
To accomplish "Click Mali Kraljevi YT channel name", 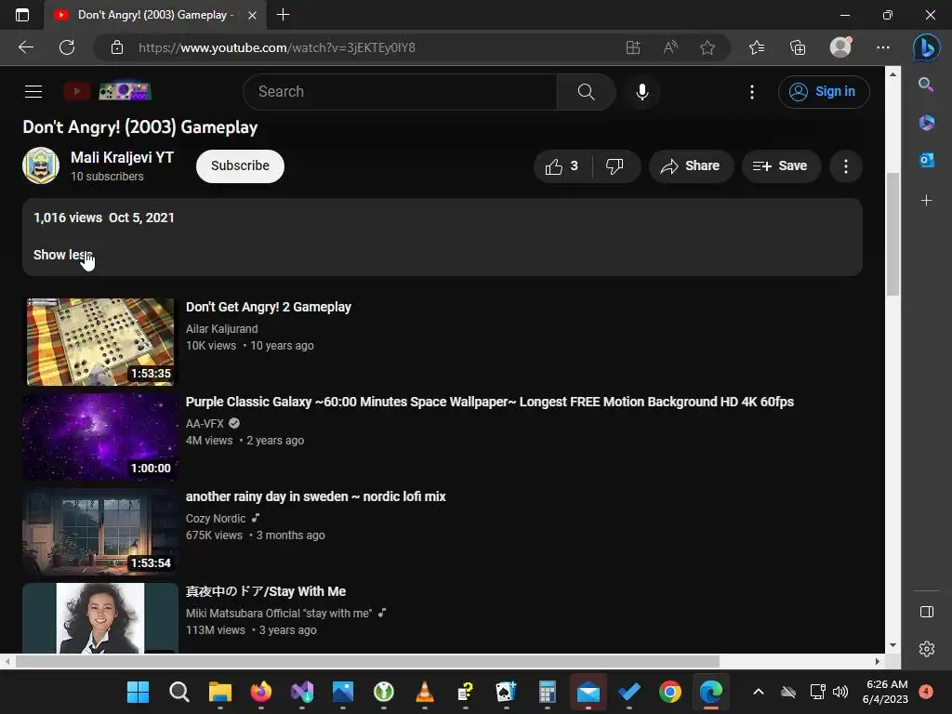I will pos(122,157).
